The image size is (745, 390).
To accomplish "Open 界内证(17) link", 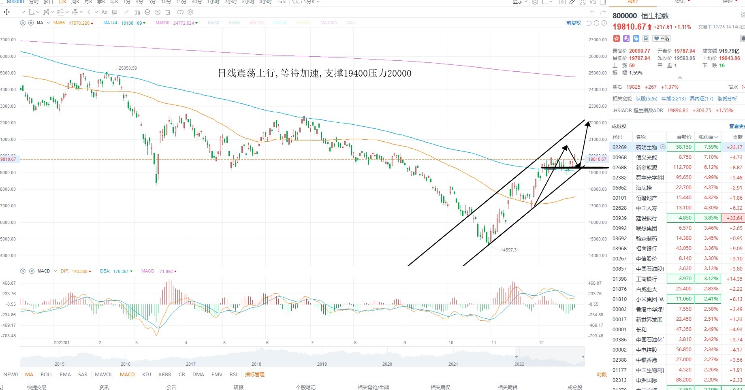I will pos(701,99).
